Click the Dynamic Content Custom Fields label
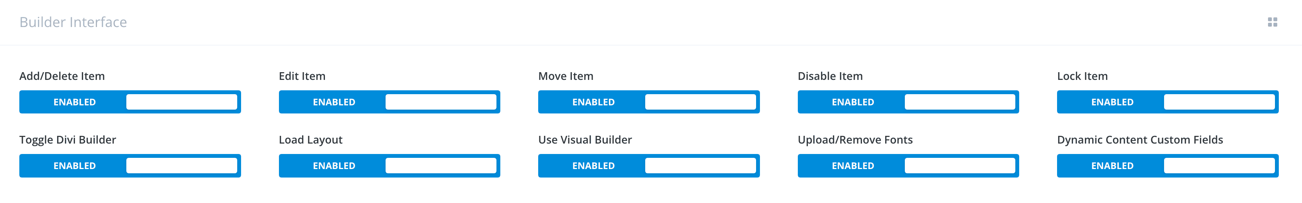Image resolution: width=1302 pixels, height=203 pixels. pos(1140,140)
